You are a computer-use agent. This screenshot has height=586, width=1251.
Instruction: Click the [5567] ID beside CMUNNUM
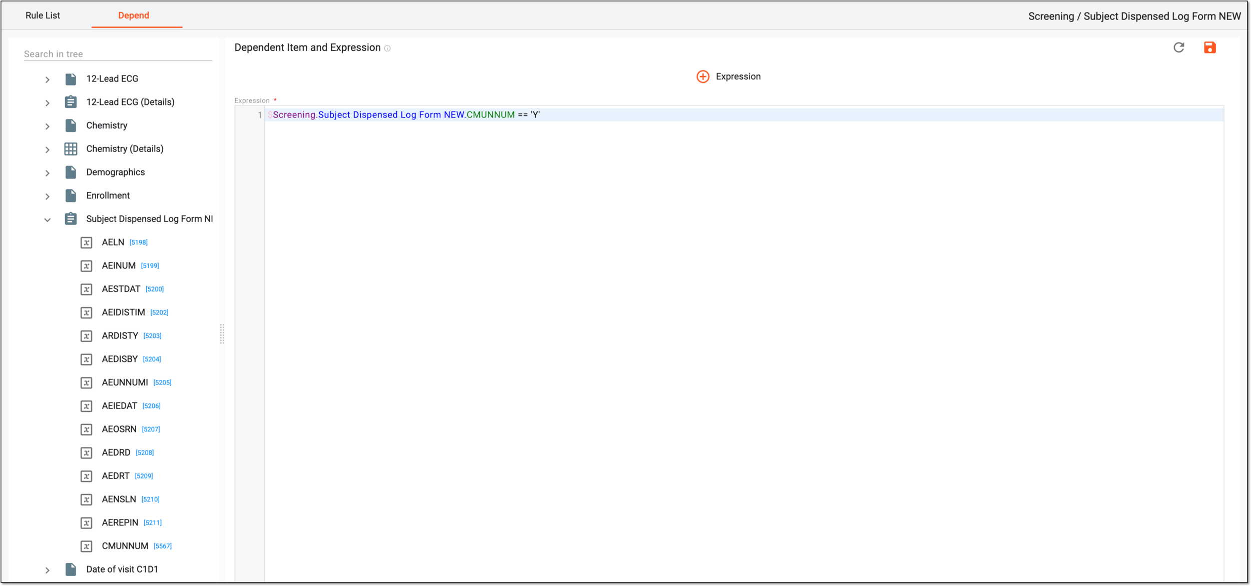pos(163,546)
